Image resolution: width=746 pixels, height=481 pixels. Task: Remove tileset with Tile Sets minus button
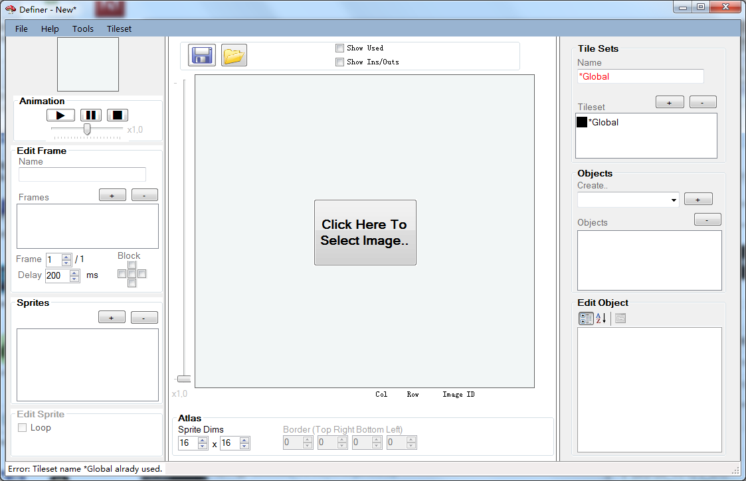click(x=703, y=102)
